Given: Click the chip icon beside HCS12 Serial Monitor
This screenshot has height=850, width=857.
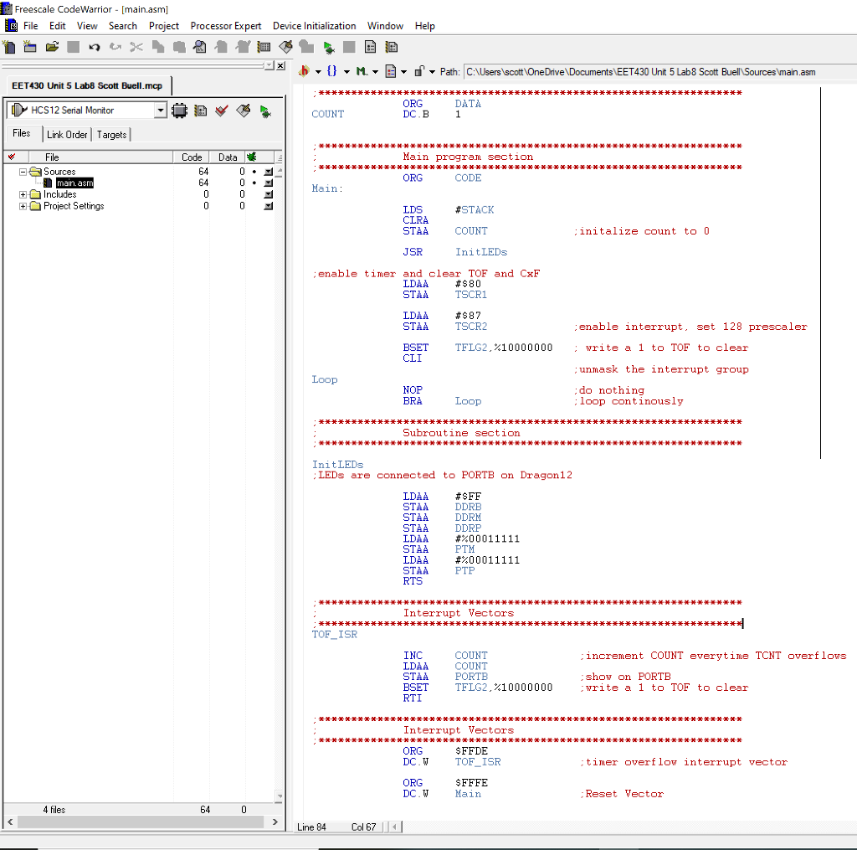Looking at the screenshot, I should click(179, 111).
